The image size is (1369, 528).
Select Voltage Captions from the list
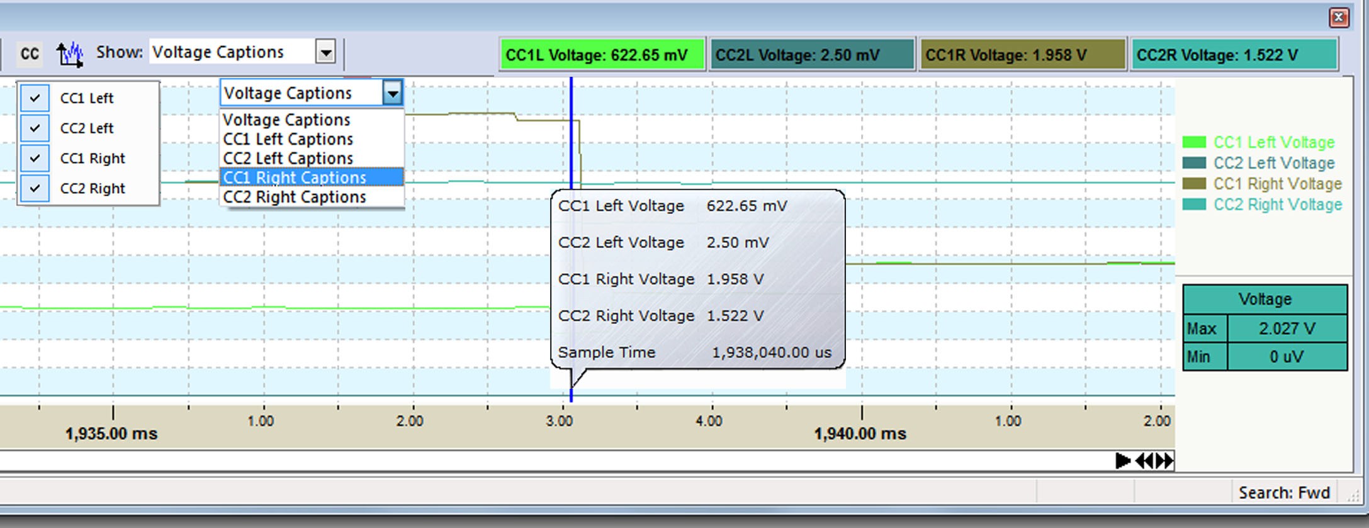click(312, 120)
